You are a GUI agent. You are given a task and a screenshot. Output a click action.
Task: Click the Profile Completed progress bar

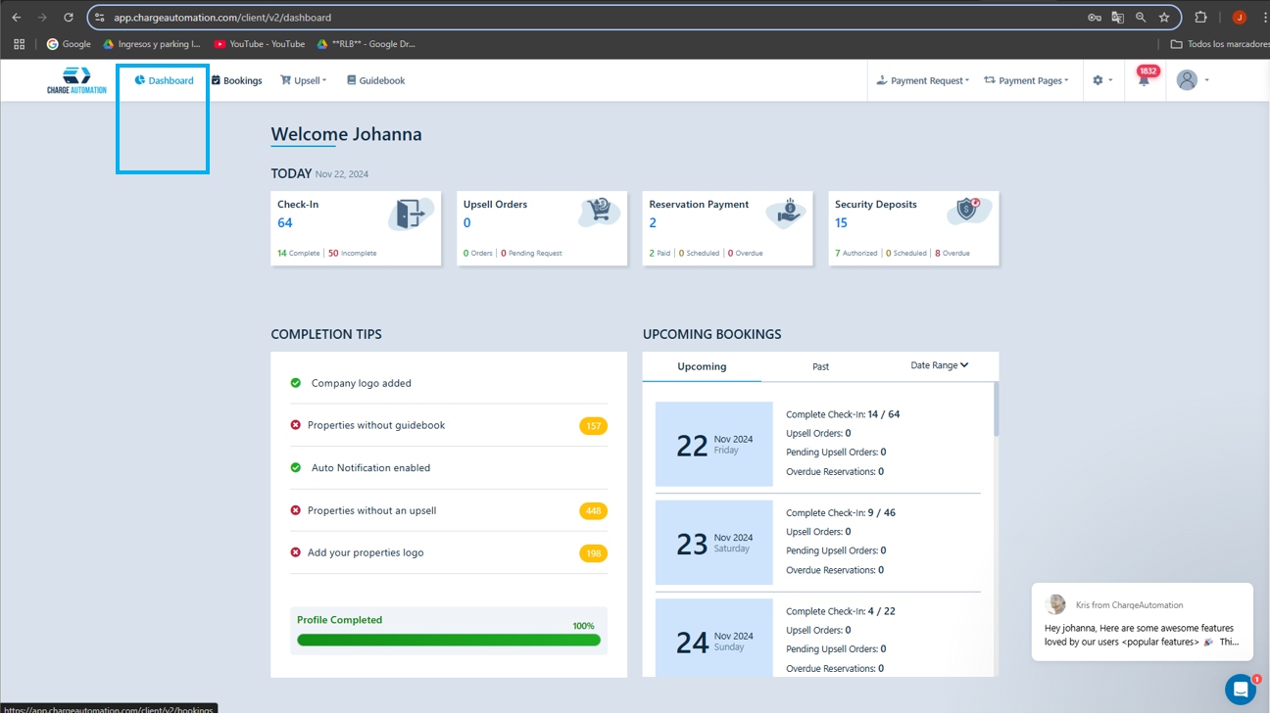click(x=449, y=640)
